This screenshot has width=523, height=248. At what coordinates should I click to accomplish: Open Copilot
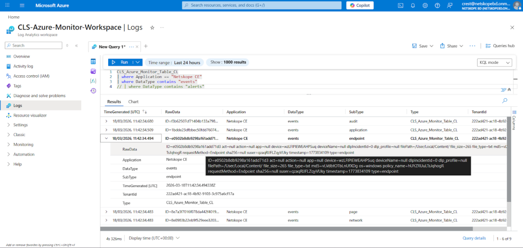(360, 5)
